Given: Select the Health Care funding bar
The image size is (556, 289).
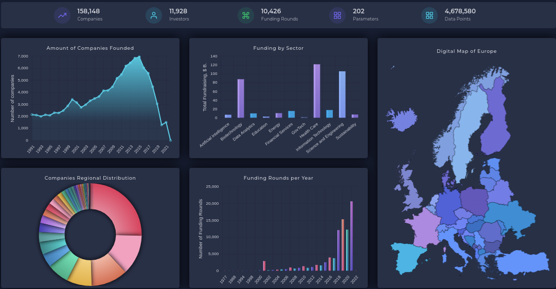Looking at the screenshot, I should coord(317,91).
